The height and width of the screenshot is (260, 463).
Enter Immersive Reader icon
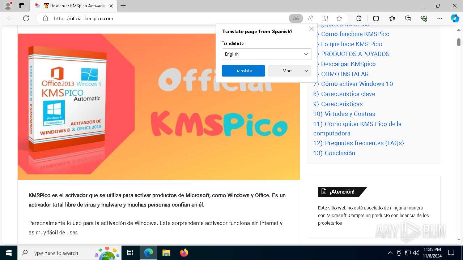coord(325,18)
